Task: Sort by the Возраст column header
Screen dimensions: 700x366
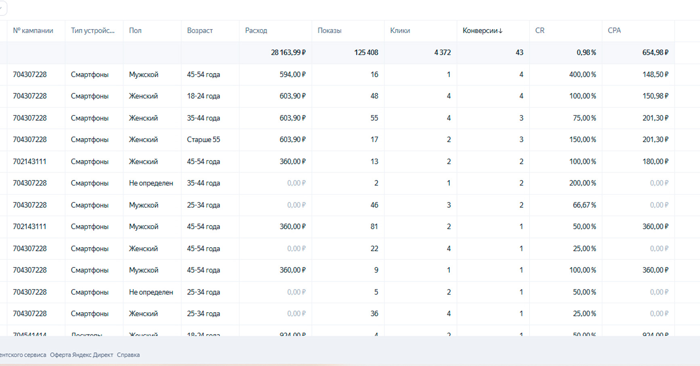Action: pos(200,31)
